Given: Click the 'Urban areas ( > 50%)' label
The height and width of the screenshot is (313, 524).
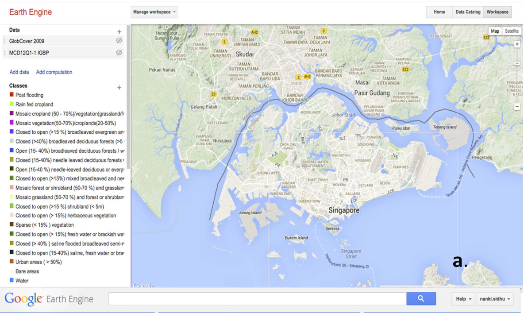Looking at the screenshot, I should pyautogui.click(x=39, y=262).
